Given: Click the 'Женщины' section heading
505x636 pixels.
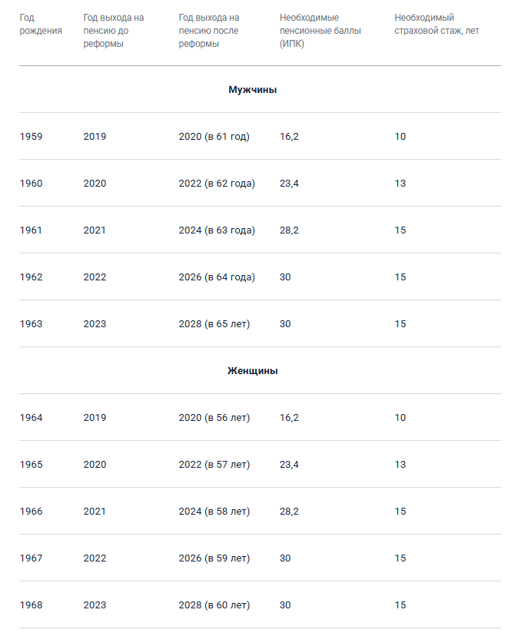Looking at the screenshot, I should (x=252, y=371).
